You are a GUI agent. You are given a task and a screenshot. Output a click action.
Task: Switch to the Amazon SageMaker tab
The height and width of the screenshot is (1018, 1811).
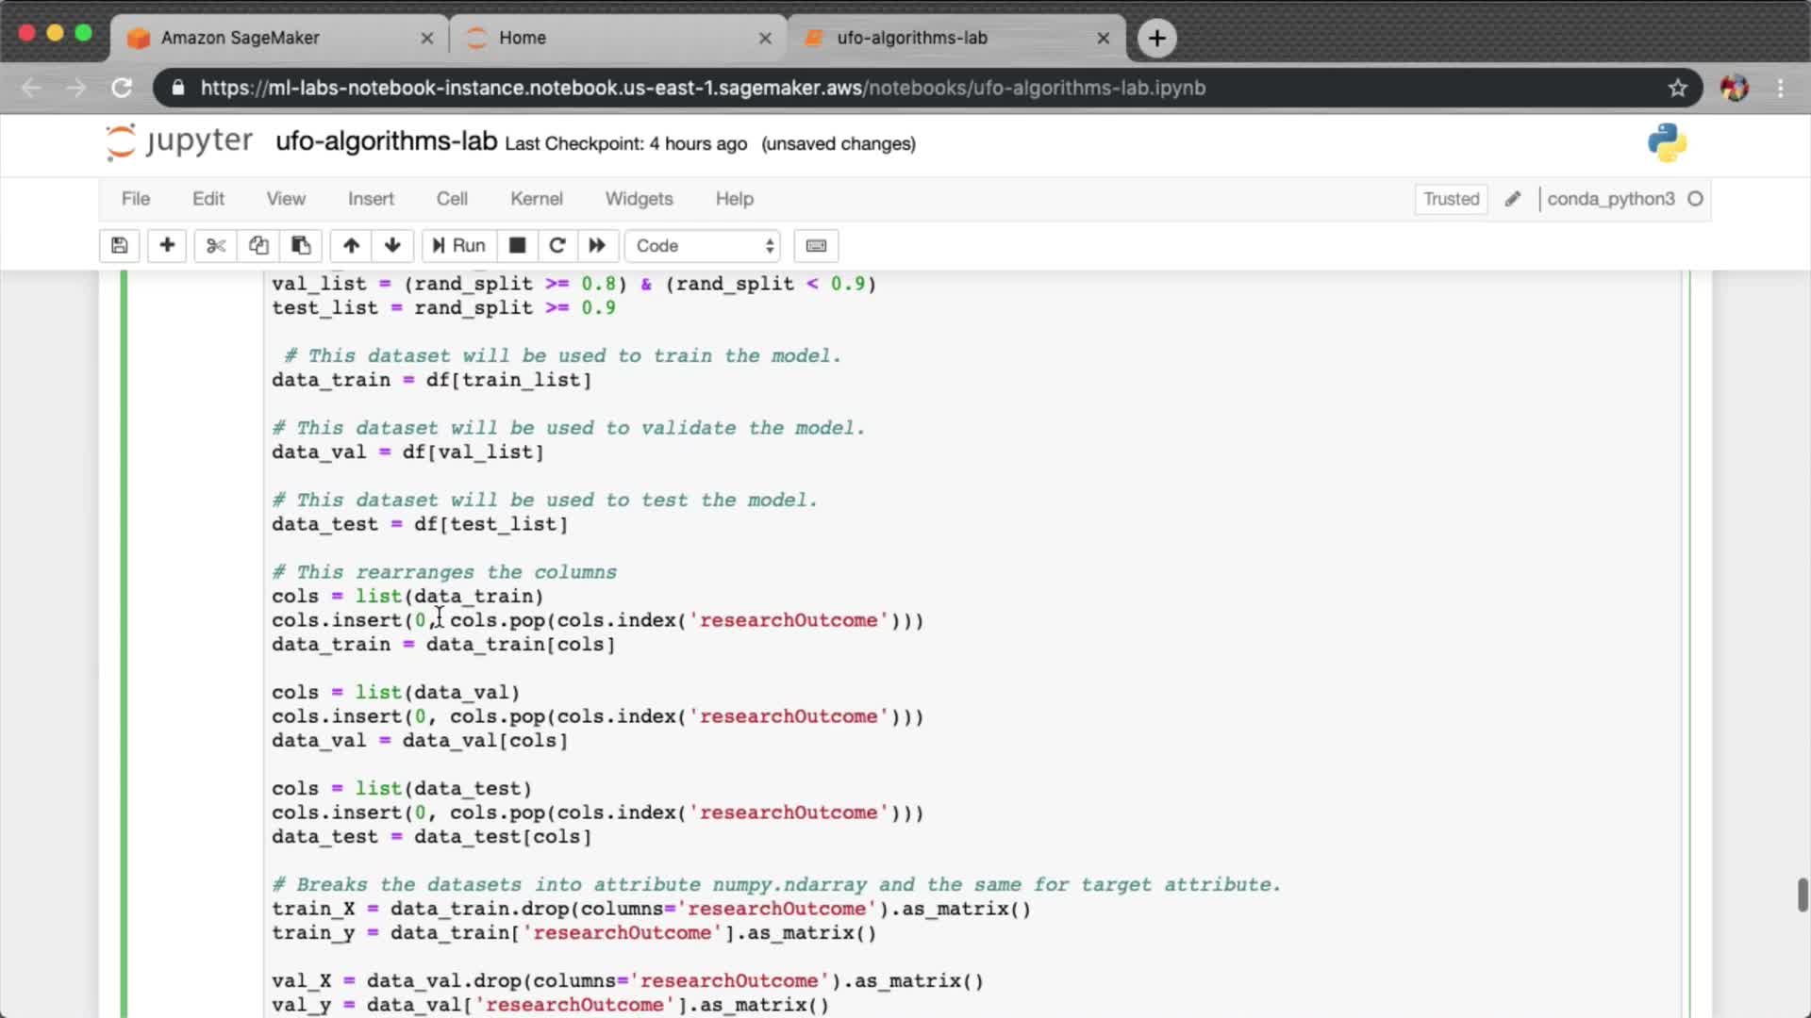[241, 38]
